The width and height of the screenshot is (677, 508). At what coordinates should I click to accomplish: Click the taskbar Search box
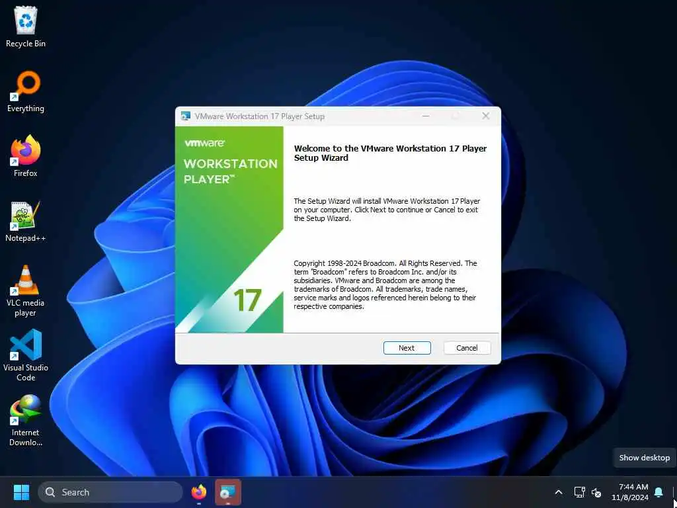pyautogui.click(x=110, y=492)
